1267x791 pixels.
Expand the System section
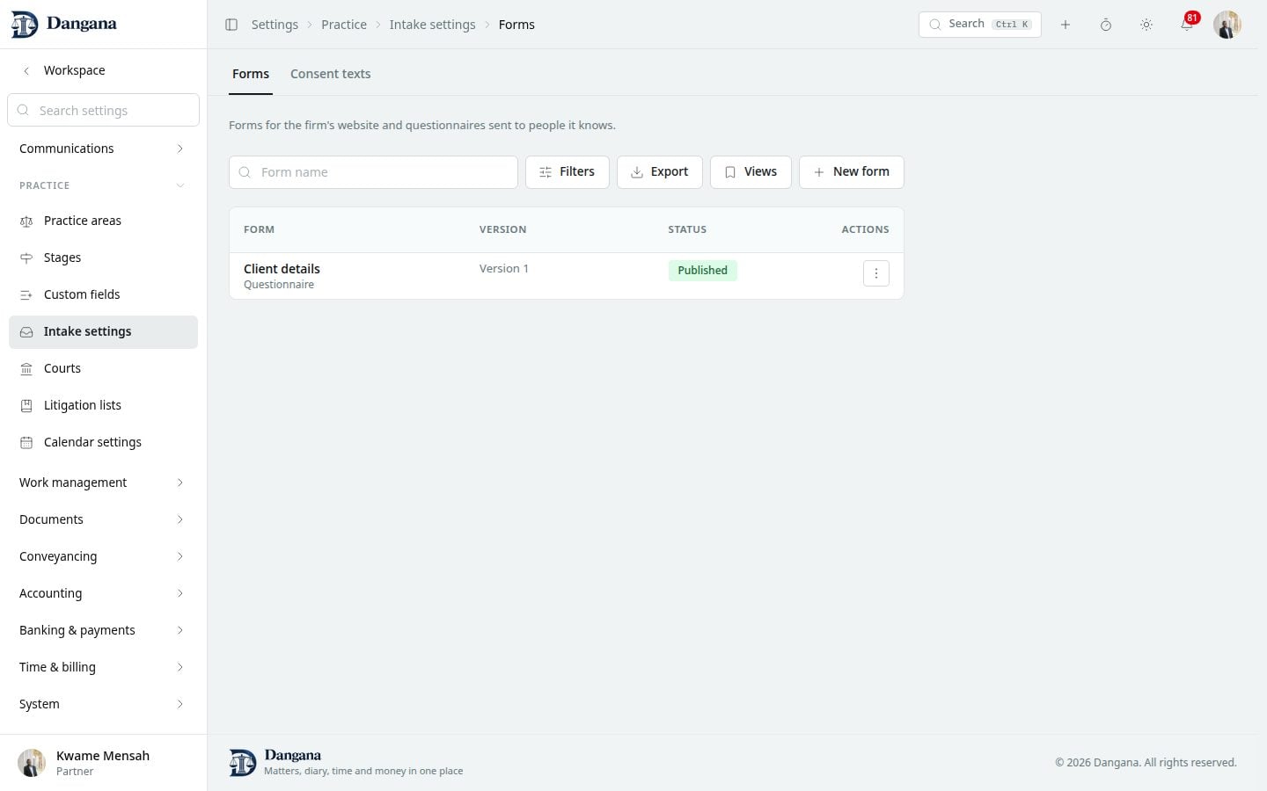click(103, 704)
